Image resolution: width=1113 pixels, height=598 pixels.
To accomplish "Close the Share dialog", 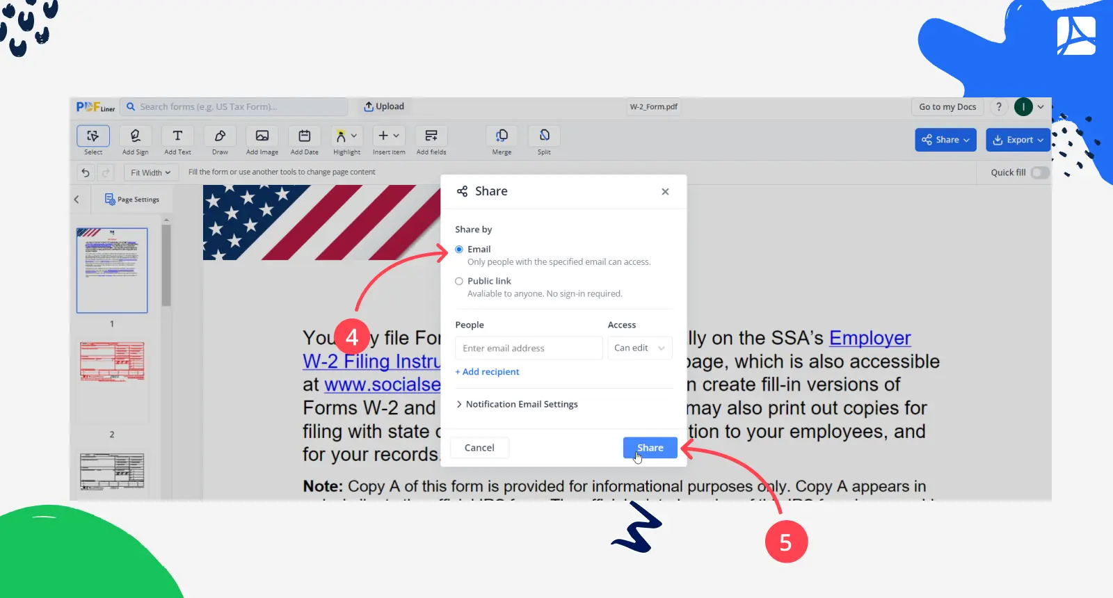I will (665, 192).
